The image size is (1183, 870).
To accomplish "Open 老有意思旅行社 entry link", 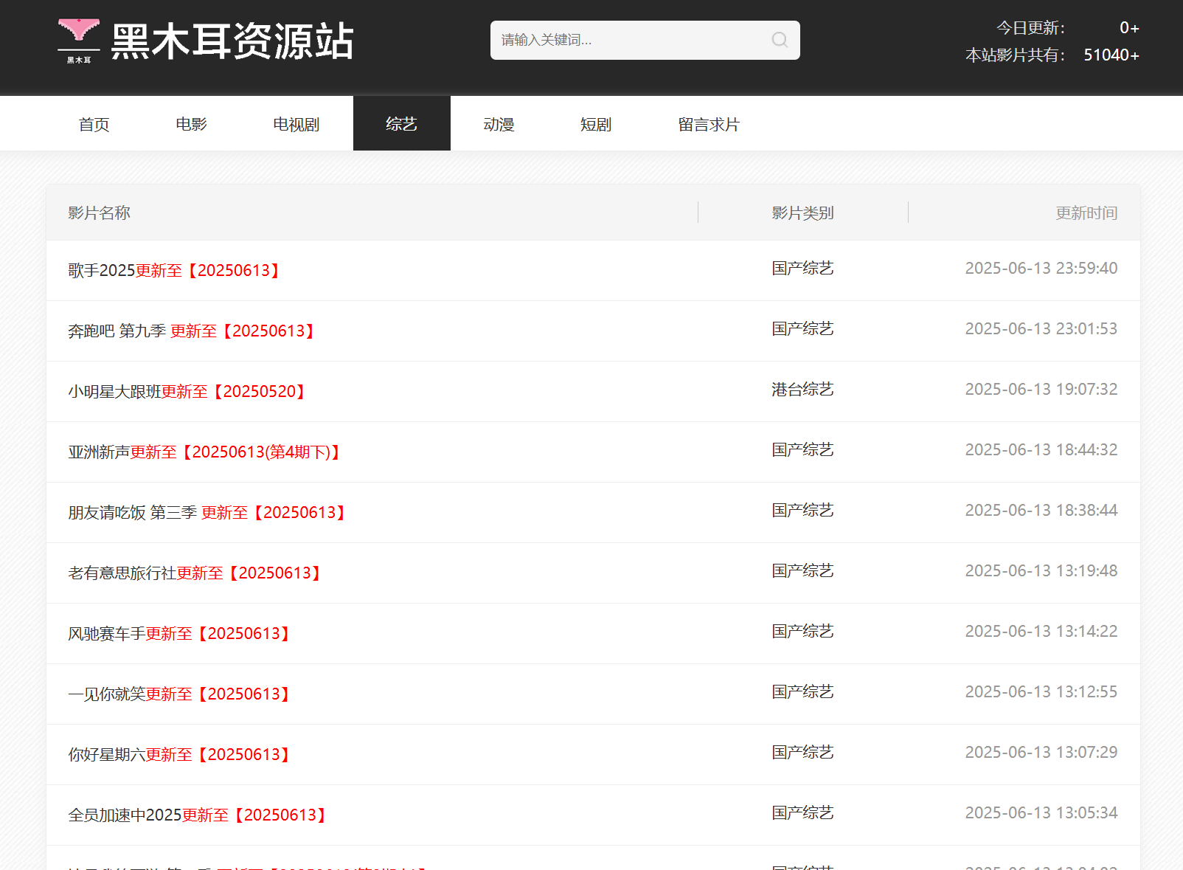I will [x=195, y=573].
